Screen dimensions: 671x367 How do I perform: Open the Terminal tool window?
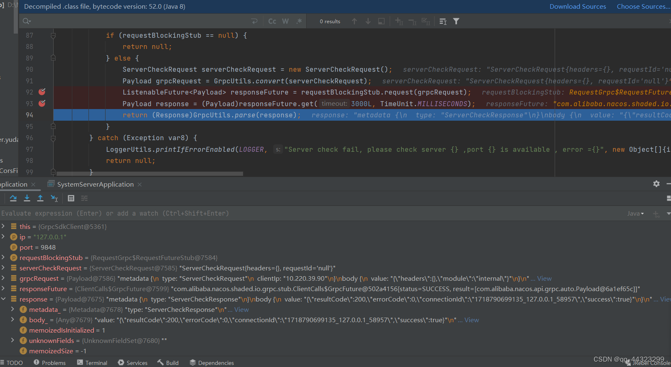click(92, 362)
